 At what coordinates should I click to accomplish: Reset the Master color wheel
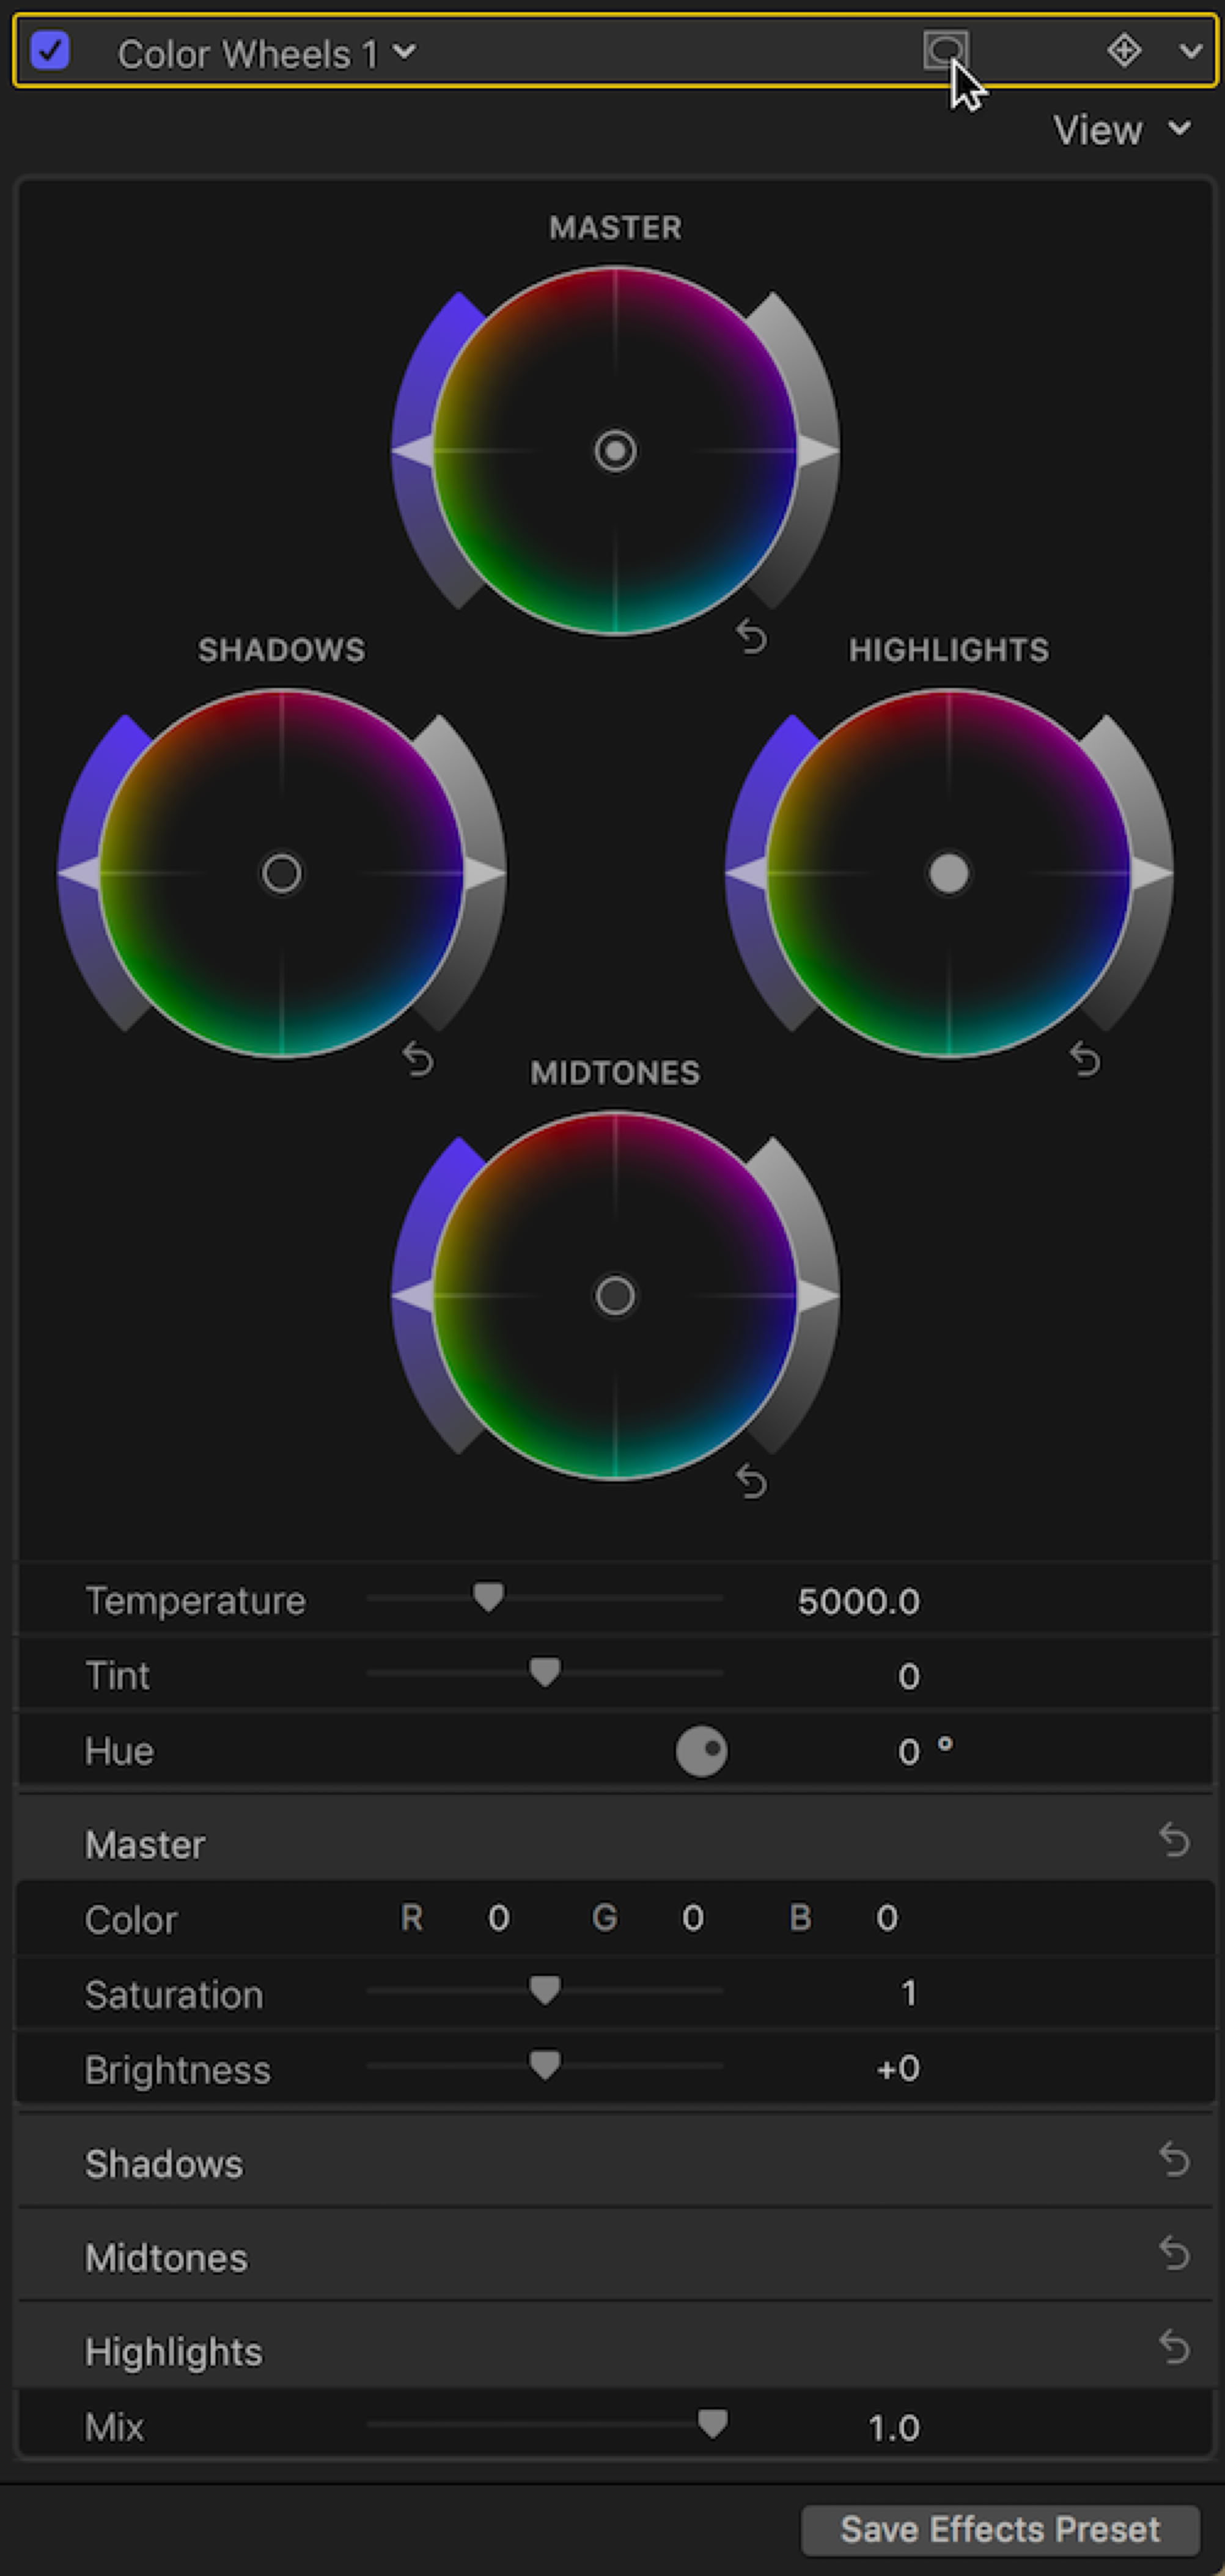click(x=751, y=636)
